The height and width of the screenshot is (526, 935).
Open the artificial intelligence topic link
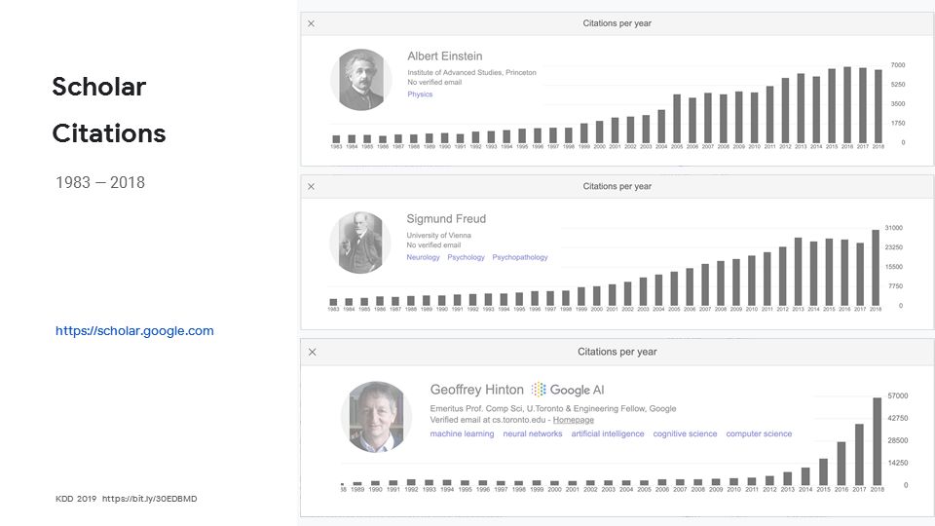click(608, 434)
